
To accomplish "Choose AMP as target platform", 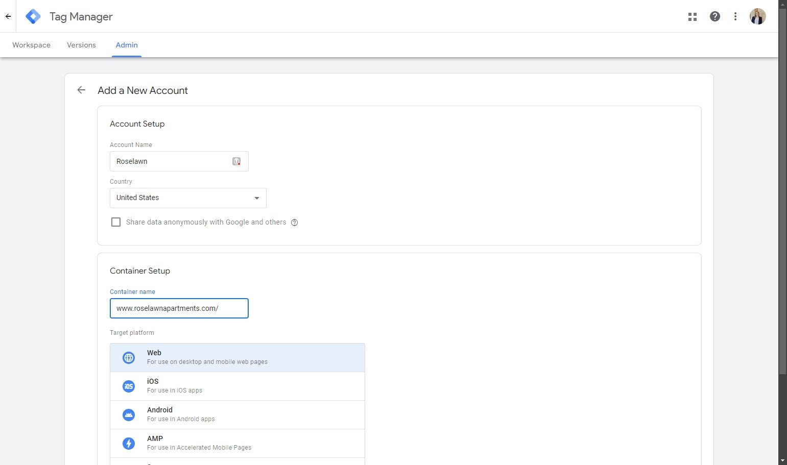I will (x=237, y=444).
